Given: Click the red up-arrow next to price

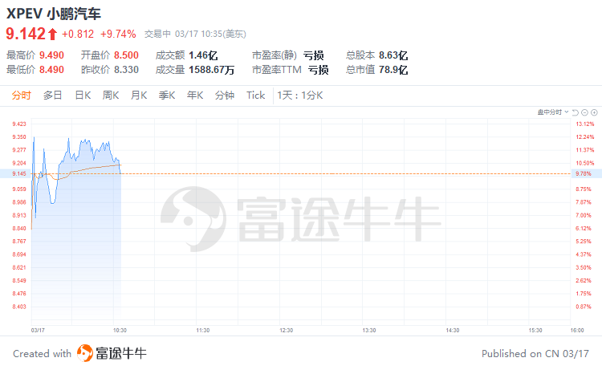Looking at the screenshot, I should pyautogui.click(x=53, y=35).
